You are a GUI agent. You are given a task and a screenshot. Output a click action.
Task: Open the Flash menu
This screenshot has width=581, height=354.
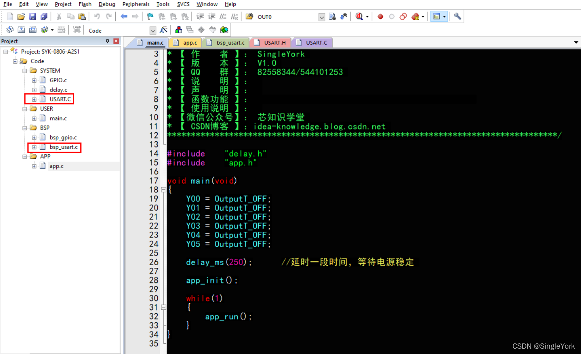tap(85, 4)
